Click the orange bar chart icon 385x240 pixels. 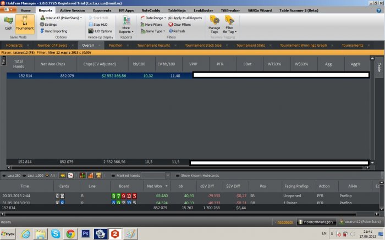pos(91,176)
